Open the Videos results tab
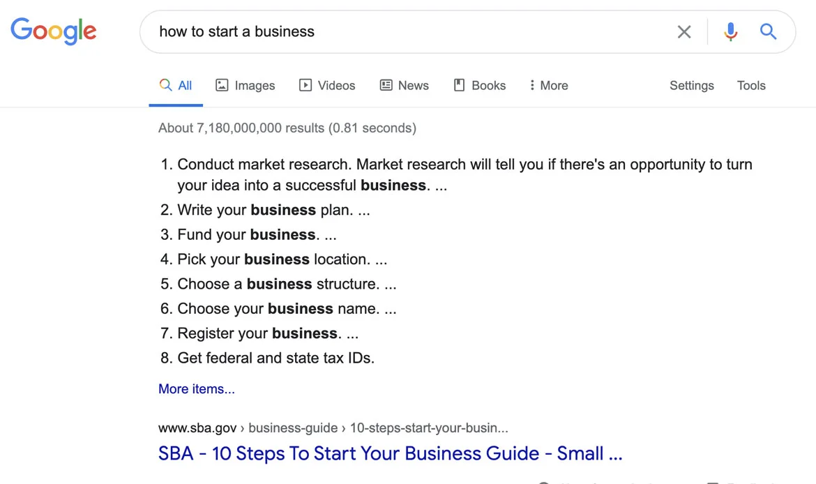Viewport: 816px width, 484px height. 327,86
